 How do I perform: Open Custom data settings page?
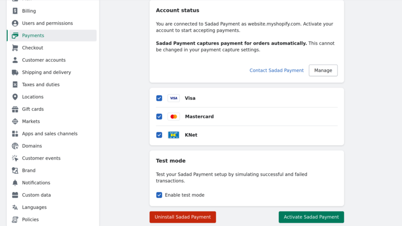pyautogui.click(x=53, y=195)
